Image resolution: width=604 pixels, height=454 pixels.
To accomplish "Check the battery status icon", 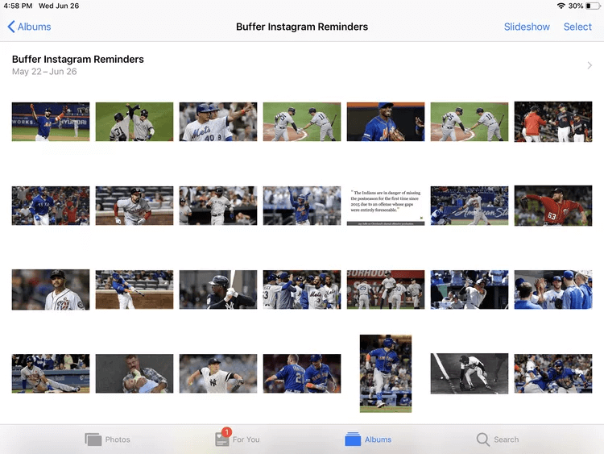I will pyautogui.click(x=594, y=6).
